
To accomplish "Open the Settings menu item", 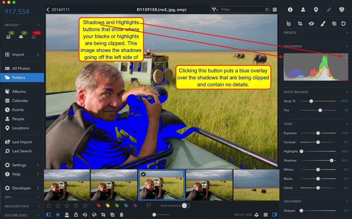I will [22, 165].
